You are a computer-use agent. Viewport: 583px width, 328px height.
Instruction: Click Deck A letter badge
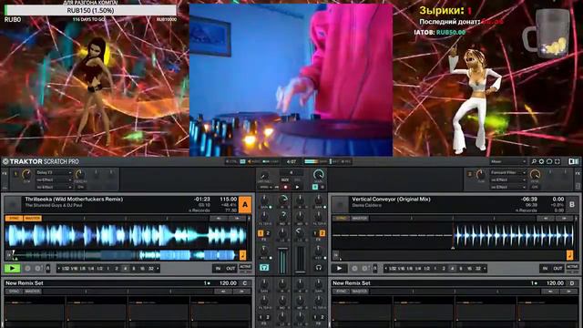245,204
